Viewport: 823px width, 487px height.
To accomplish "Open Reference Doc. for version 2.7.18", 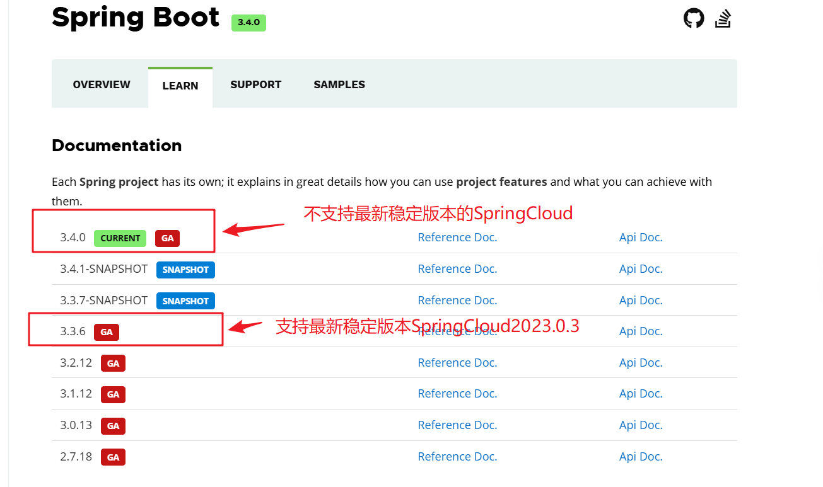I will tap(457, 457).
